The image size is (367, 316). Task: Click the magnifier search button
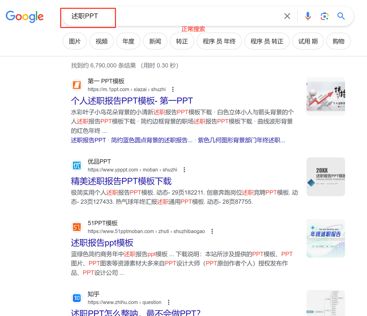(x=341, y=16)
